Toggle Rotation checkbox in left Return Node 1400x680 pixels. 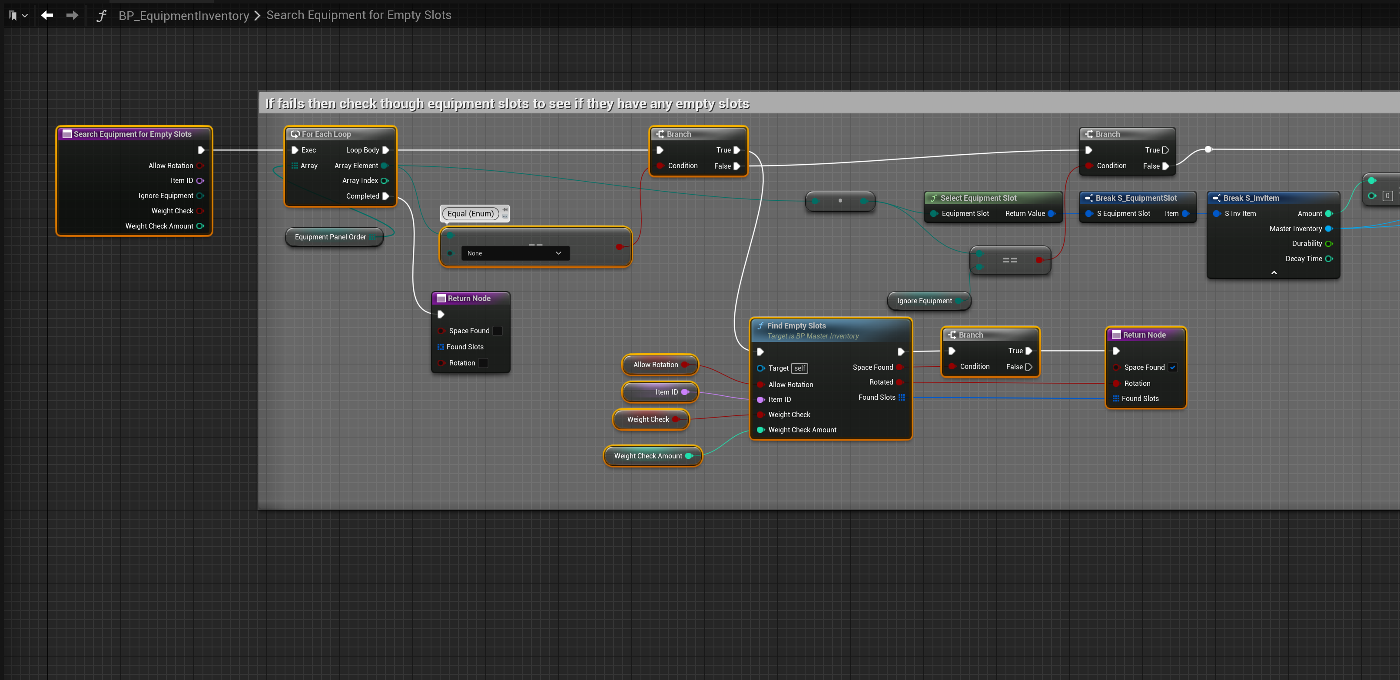click(483, 363)
